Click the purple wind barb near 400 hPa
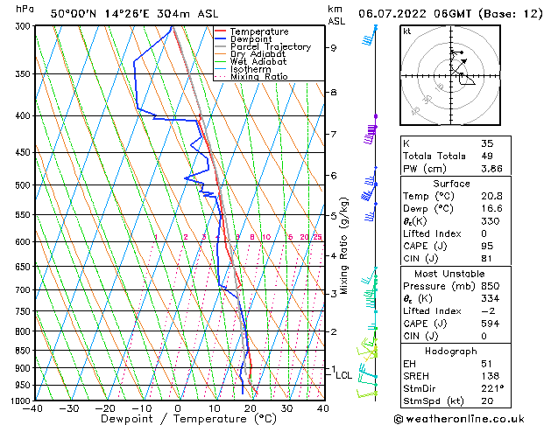Image resolution: width=551 pixels, height=425 pixels. pos(371,134)
